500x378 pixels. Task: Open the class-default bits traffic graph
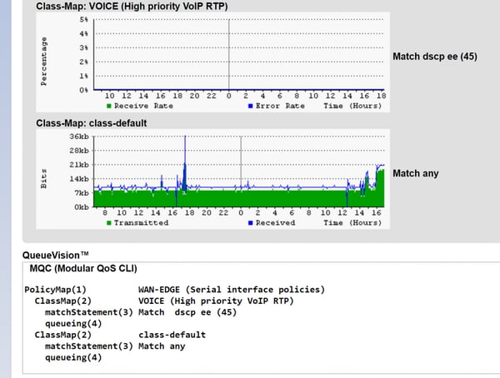(240, 171)
